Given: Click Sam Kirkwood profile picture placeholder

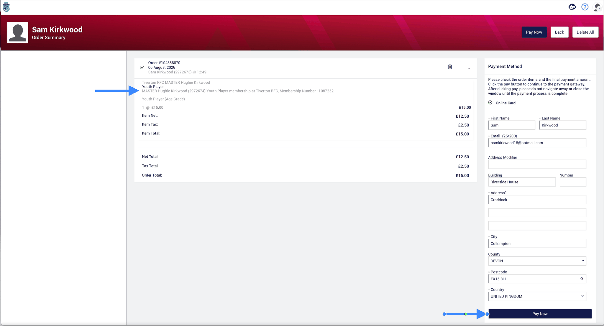Looking at the screenshot, I should pyautogui.click(x=18, y=32).
